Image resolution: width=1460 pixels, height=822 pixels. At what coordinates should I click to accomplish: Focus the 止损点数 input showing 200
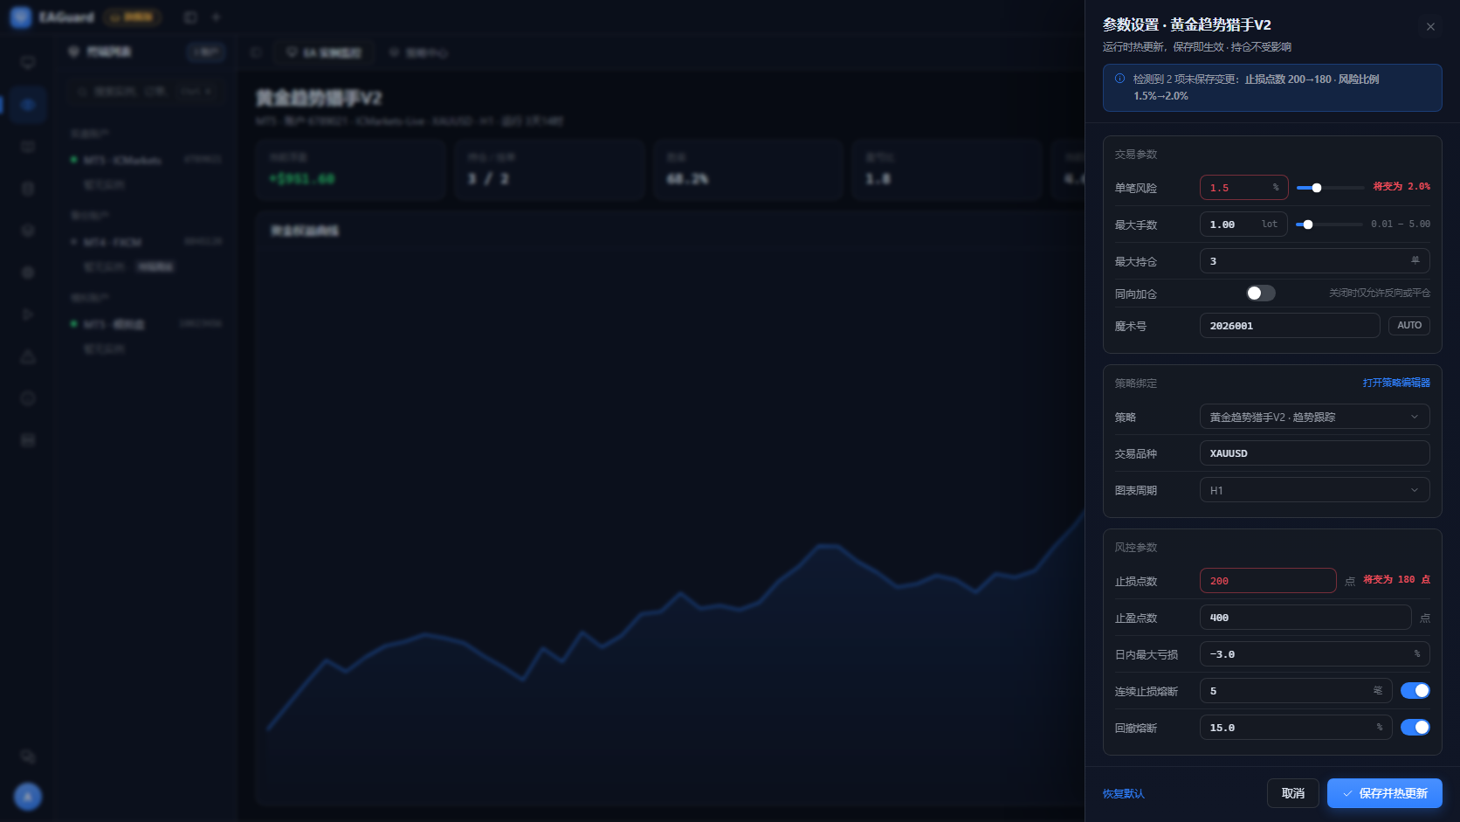[x=1268, y=581]
